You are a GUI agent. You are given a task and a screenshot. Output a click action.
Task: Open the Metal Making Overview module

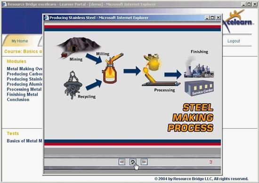[24, 69]
